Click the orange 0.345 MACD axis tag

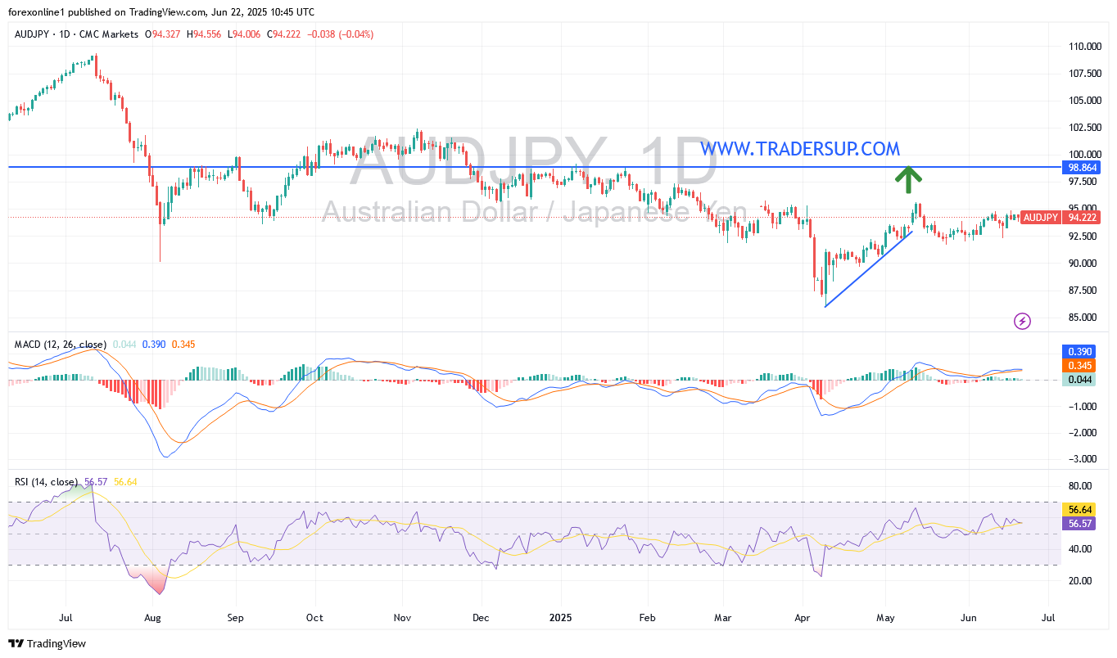pyautogui.click(x=1079, y=365)
